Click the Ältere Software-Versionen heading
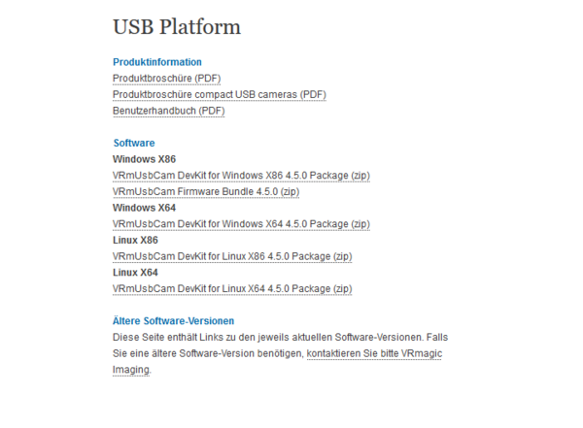583x428 pixels. (x=174, y=321)
